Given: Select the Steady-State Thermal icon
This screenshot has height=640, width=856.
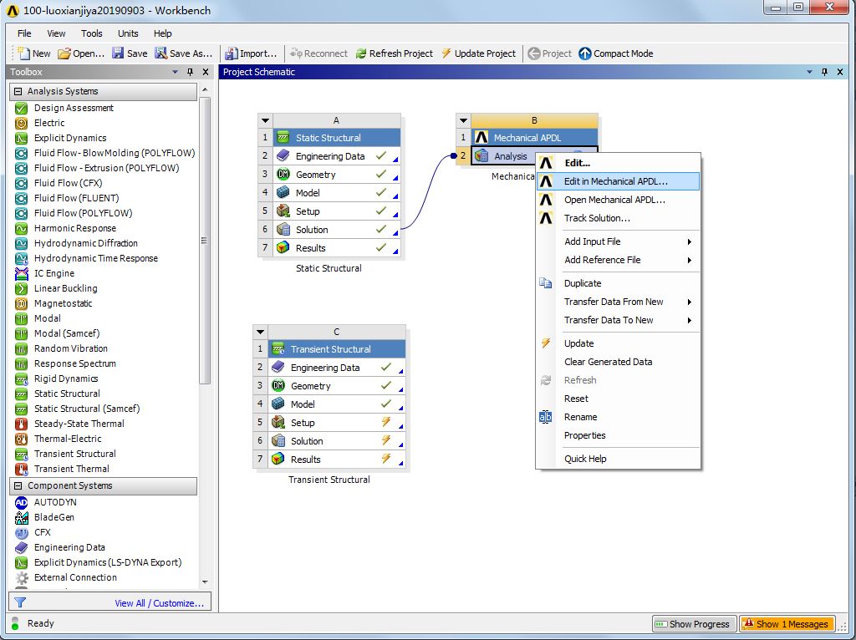Looking at the screenshot, I should click(21, 424).
